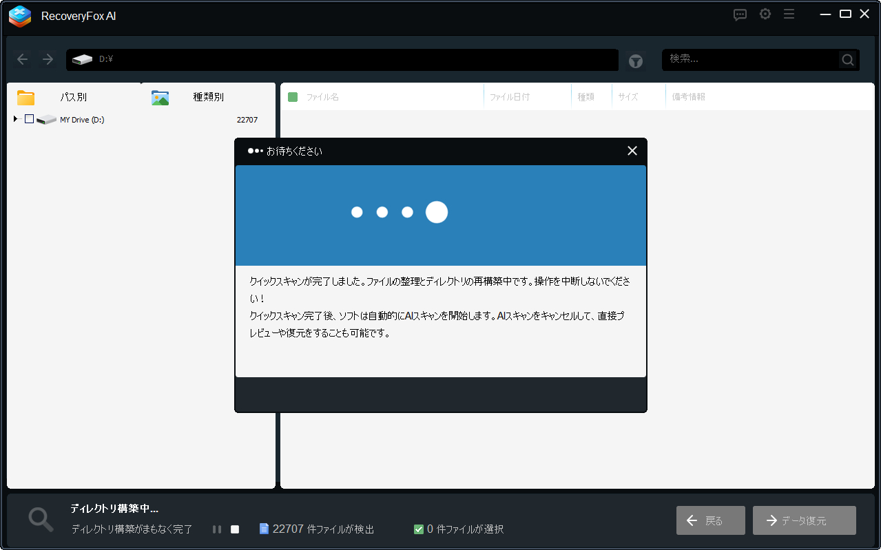Image resolution: width=881 pixels, height=550 pixels.
Task: Click the RecoveryFox AI logo
Action: (19, 16)
